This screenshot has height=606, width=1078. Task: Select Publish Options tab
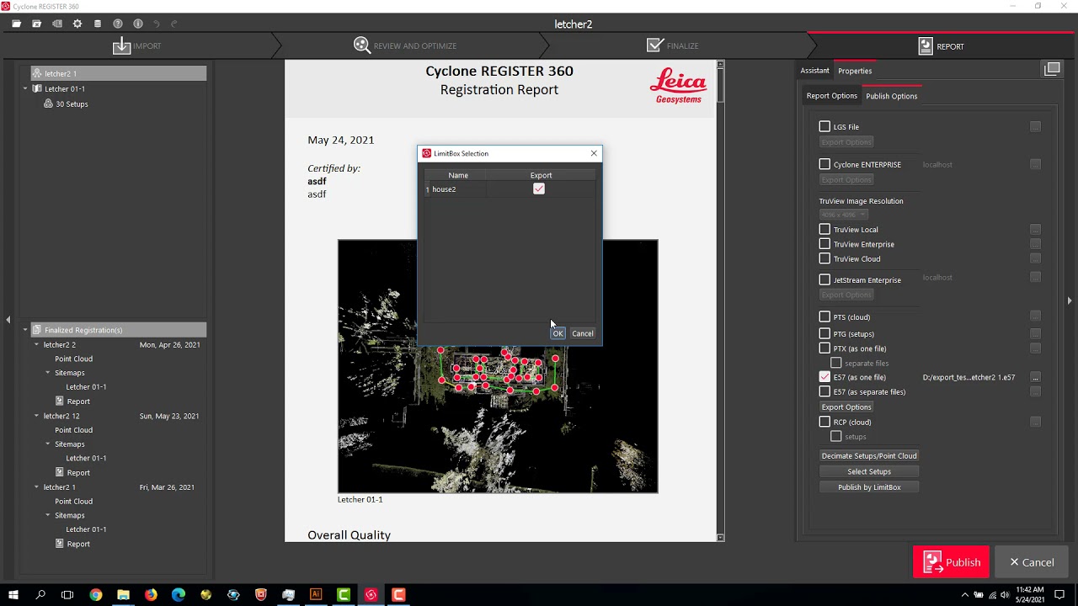(892, 96)
